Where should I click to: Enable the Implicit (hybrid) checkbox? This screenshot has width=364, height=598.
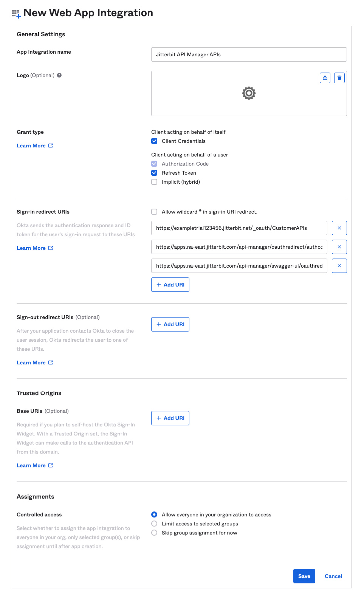click(154, 182)
